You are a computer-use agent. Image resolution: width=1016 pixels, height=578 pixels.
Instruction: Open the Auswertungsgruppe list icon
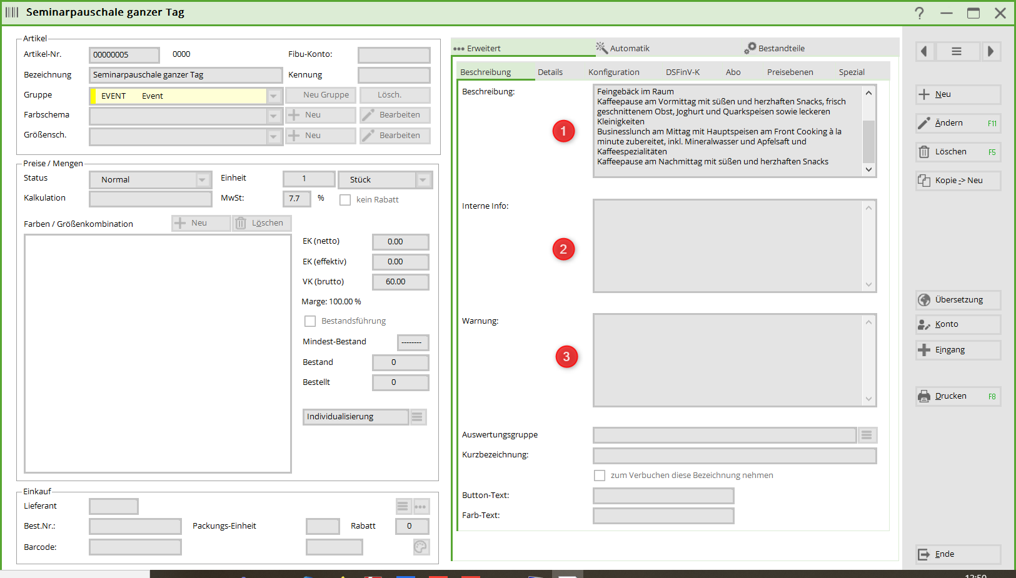[x=867, y=435]
